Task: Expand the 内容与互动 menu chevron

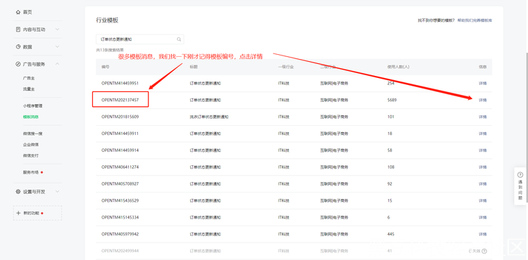Action: (x=57, y=30)
